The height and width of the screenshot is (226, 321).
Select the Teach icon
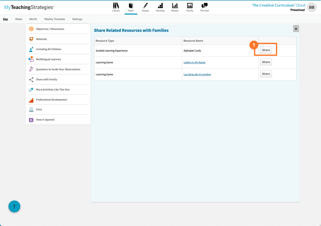[x=131, y=7]
